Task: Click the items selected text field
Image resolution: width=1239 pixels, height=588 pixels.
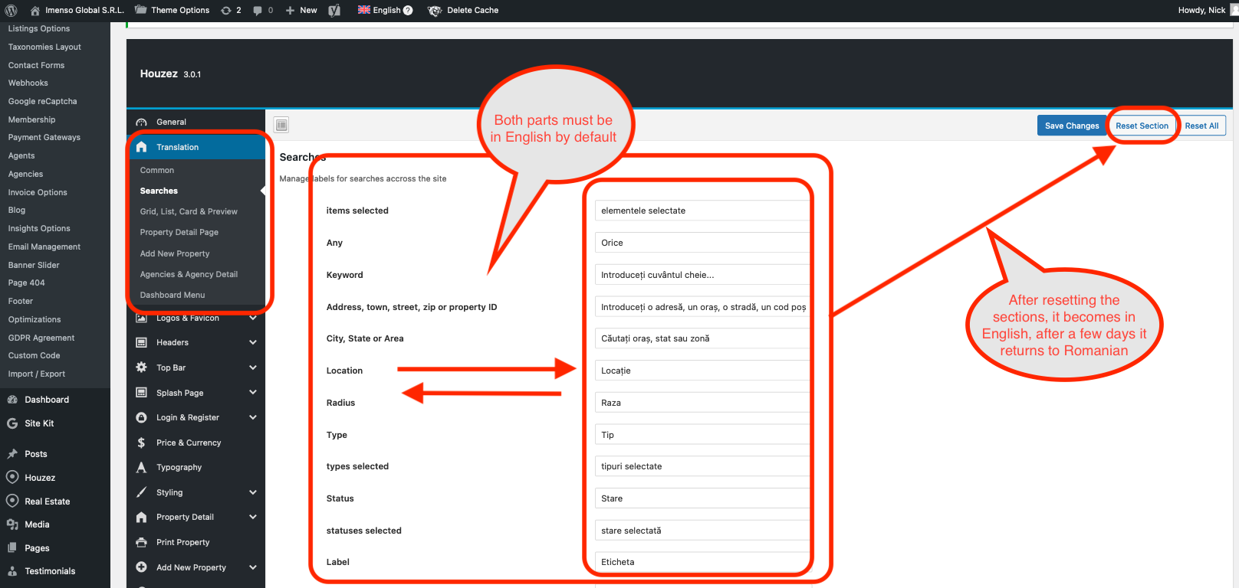Action: pos(703,211)
